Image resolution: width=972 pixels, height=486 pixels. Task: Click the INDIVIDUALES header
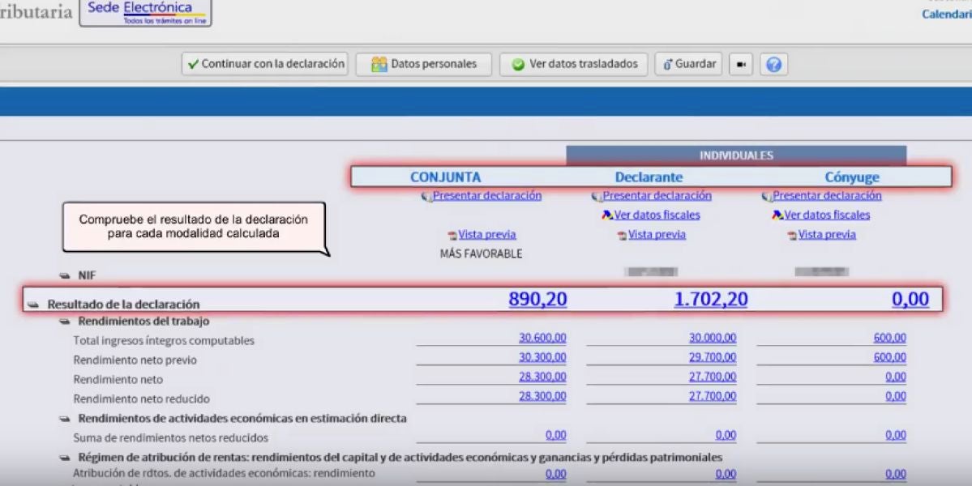(x=736, y=156)
